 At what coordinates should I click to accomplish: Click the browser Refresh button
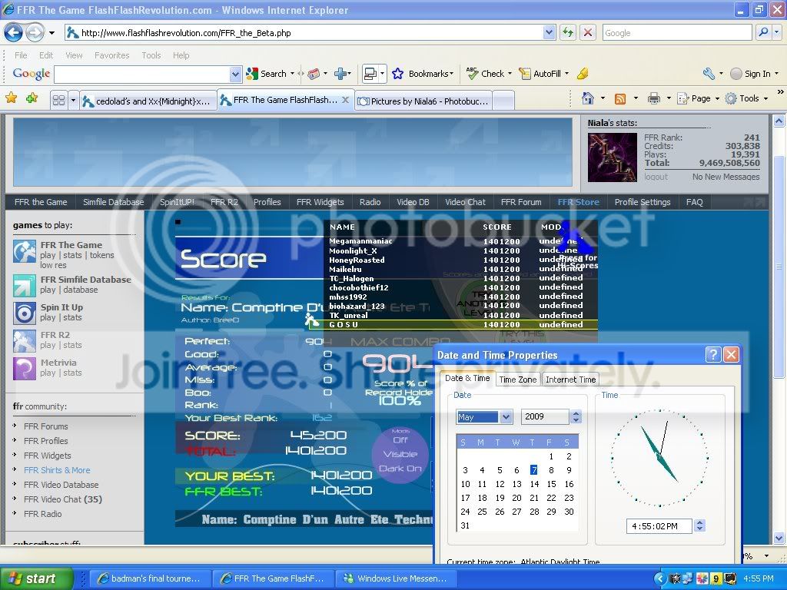coord(568,32)
